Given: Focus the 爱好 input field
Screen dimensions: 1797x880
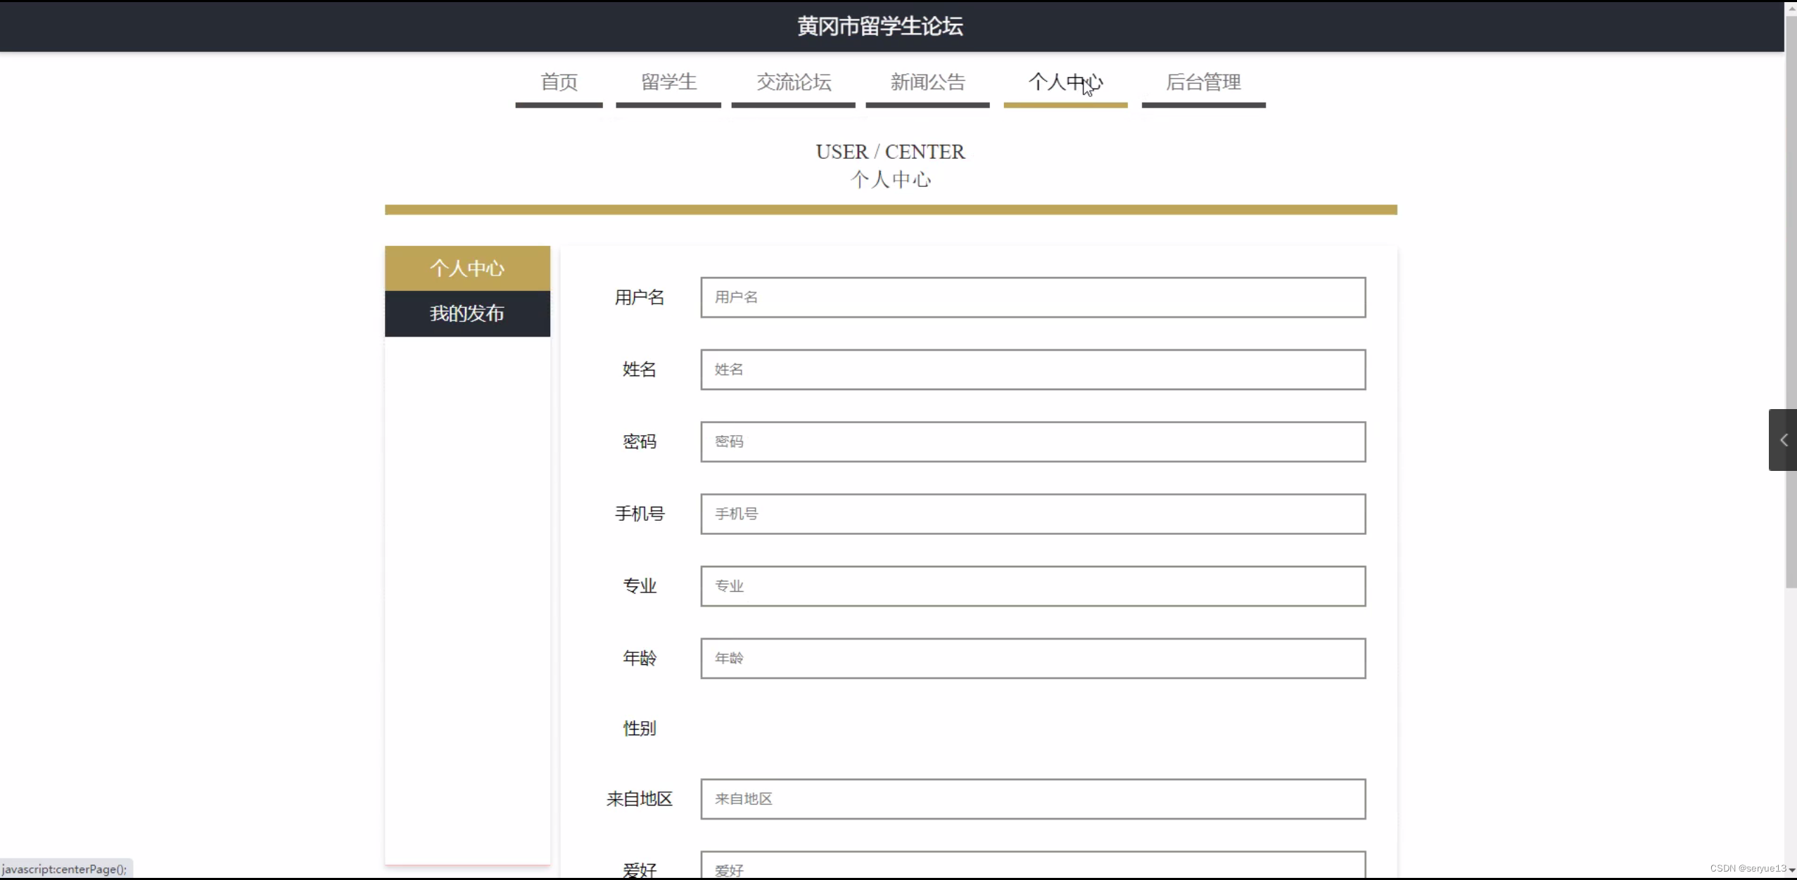Looking at the screenshot, I should pos(1032,867).
